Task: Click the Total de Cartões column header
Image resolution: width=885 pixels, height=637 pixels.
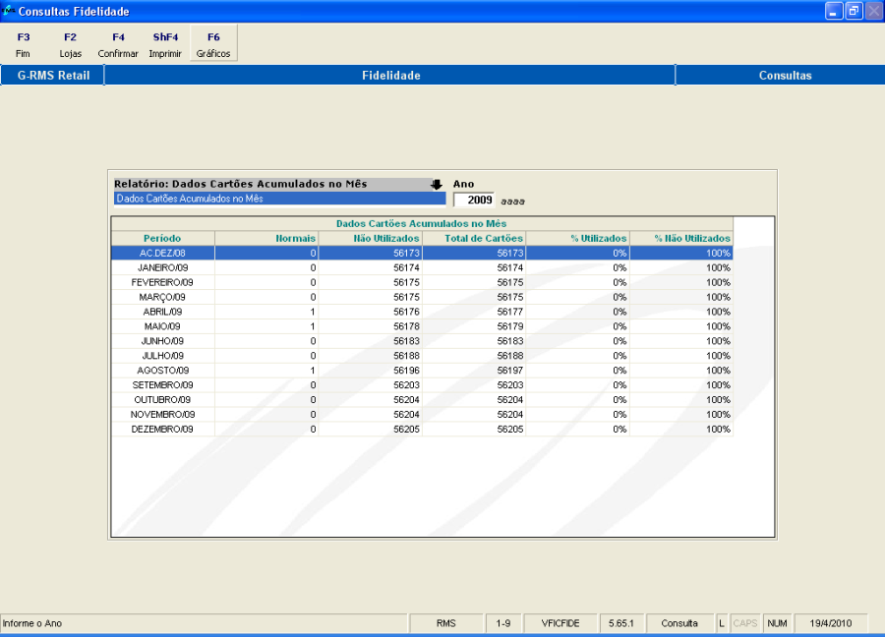Action: pos(474,238)
